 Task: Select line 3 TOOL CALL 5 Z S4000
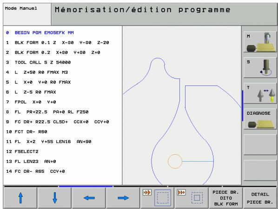point(39,63)
